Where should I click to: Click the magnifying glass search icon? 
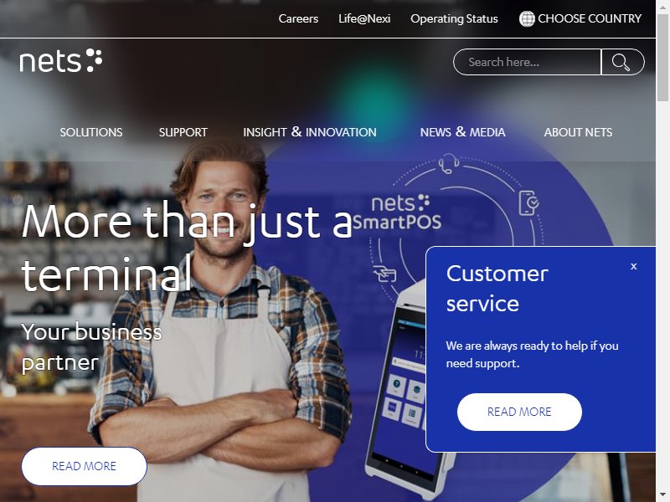coord(621,62)
